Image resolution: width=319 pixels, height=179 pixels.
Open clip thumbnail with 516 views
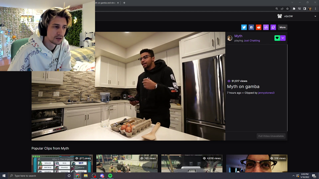(257, 164)
